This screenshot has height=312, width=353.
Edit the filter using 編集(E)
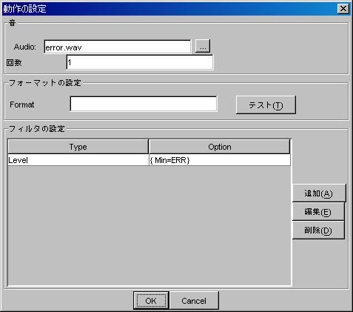[x=318, y=212]
